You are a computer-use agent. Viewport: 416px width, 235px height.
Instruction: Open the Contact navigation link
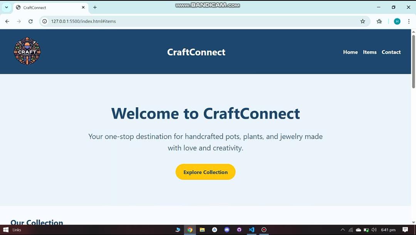point(391,52)
